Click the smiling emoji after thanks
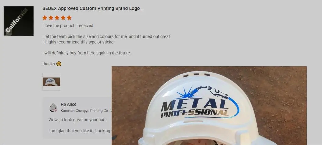This screenshot has width=322, height=145. (x=59, y=64)
